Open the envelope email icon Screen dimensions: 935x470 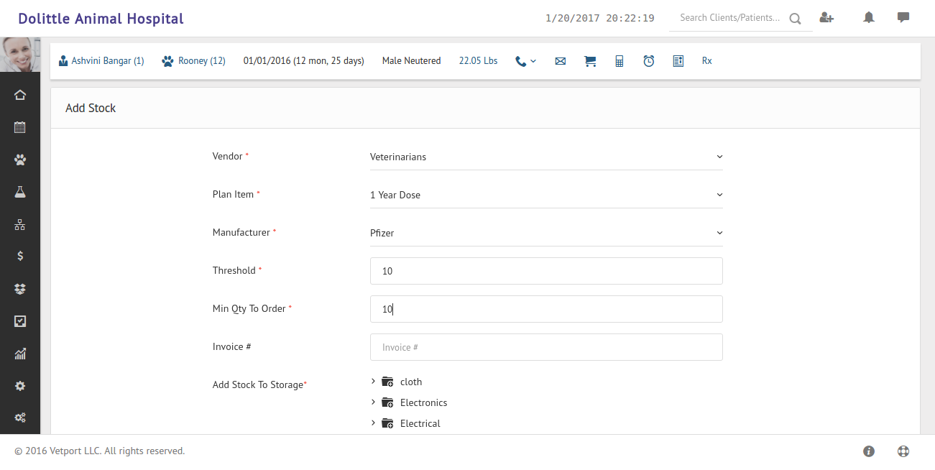pyautogui.click(x=561, y=61)
